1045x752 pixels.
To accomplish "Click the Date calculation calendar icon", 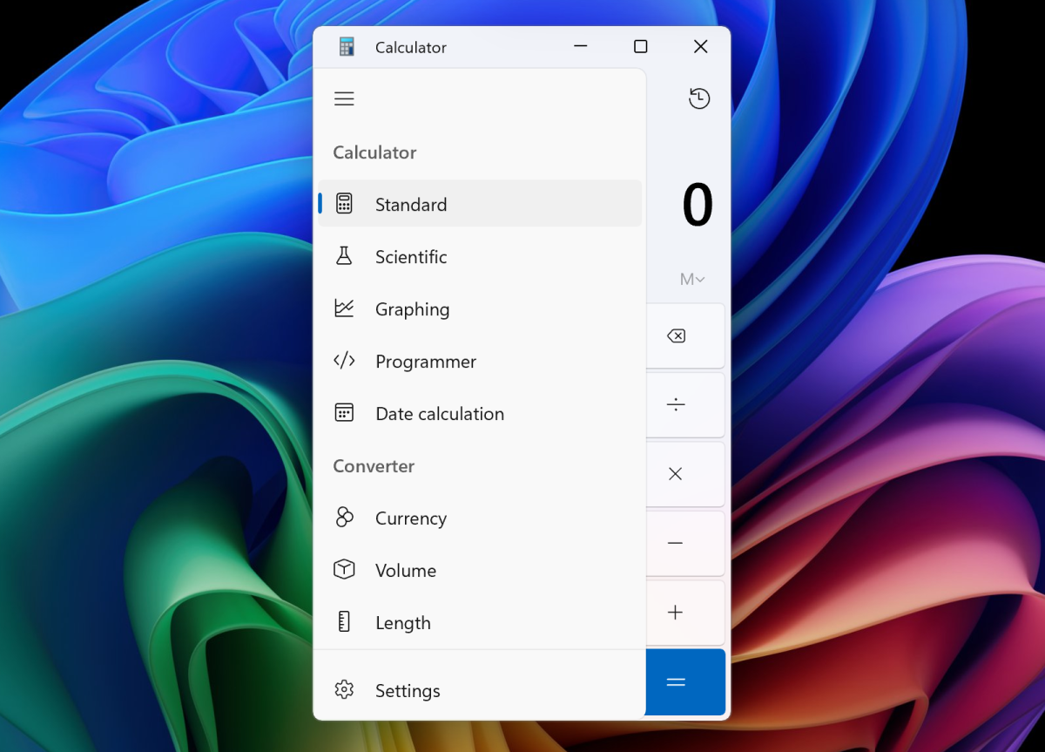I will (344, 413).
